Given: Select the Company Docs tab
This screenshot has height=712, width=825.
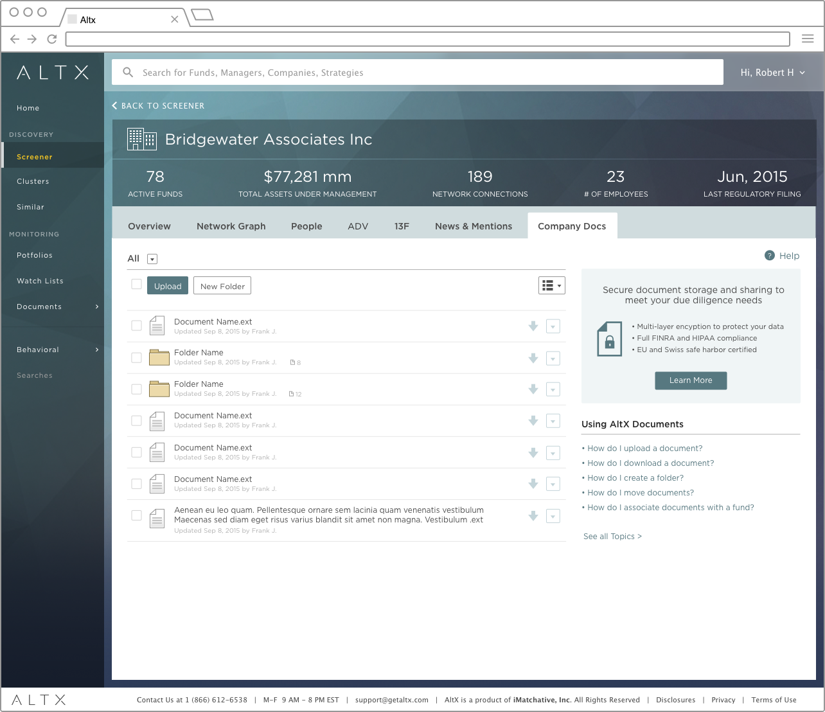Looking at the screenshot, I should pyautogui.click(x=572, y=226).
